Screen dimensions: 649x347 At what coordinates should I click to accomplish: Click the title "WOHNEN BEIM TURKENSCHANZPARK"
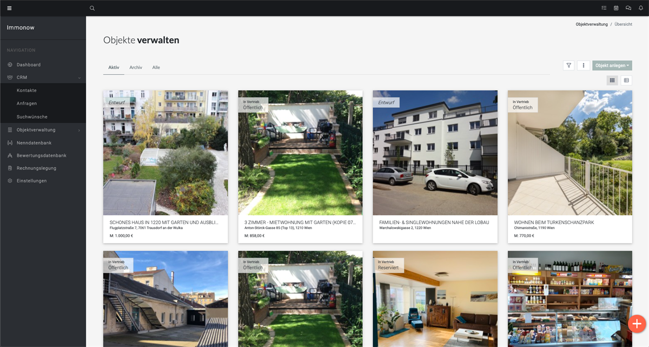(554, 222)
